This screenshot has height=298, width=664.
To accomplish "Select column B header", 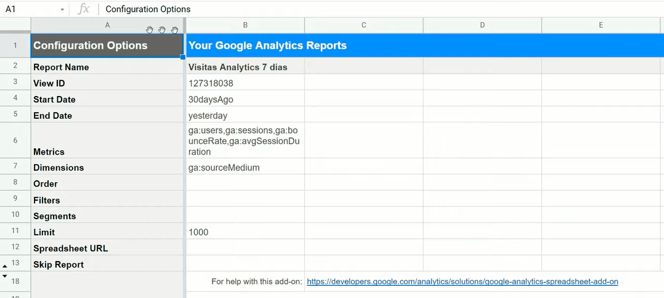I will pyautogui.click(x=245, y=25).
